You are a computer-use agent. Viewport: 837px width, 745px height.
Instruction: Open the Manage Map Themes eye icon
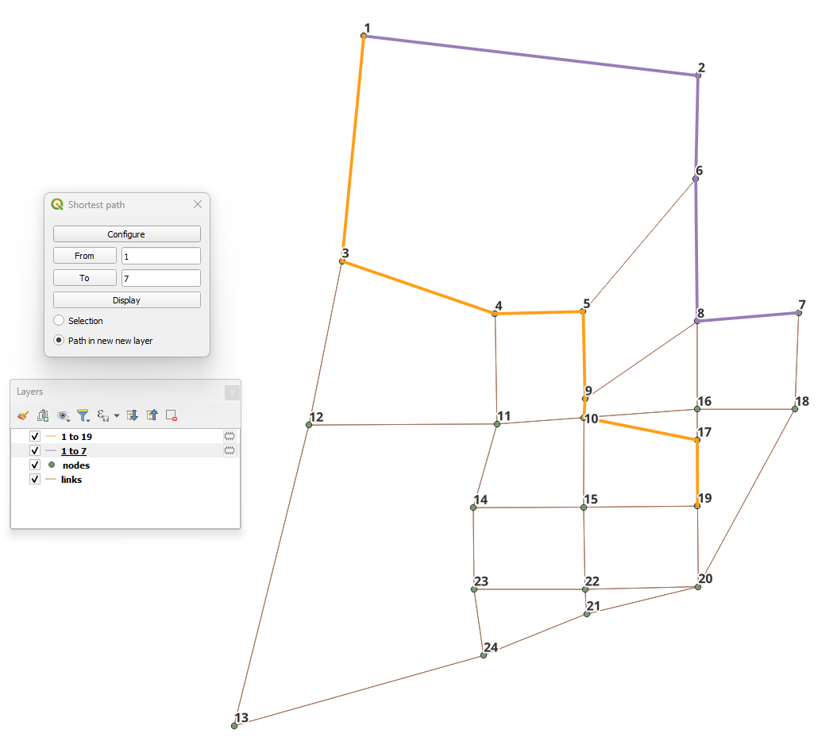(x=63, y=415)
